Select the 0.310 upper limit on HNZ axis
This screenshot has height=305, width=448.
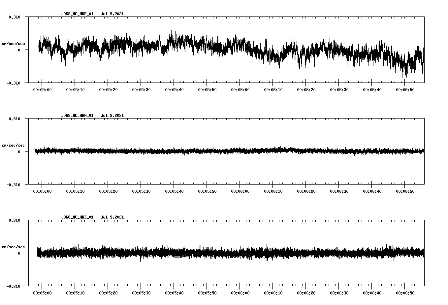point(14,220)
